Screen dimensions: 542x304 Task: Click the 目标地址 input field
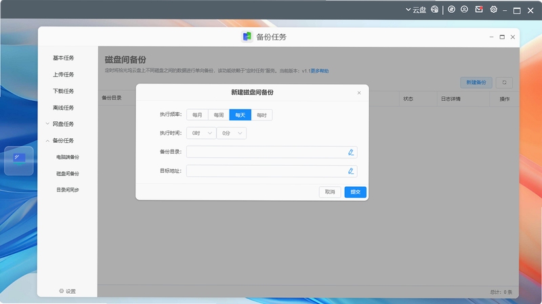[x=272, y=171]
